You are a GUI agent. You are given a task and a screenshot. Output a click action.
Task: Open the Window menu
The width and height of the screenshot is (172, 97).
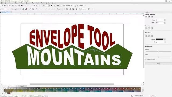[x=48, y=3]
